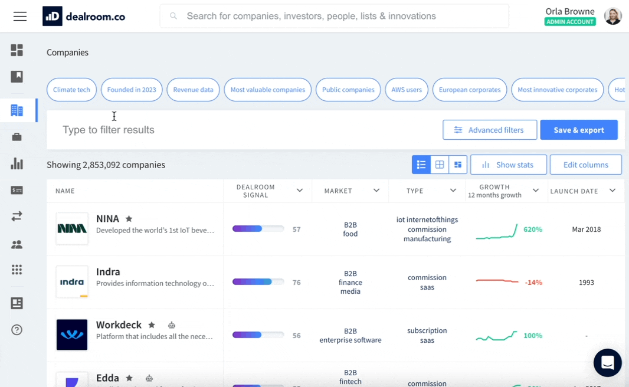
Task: Select the AWS users chip
Action: tap(407, 90)
